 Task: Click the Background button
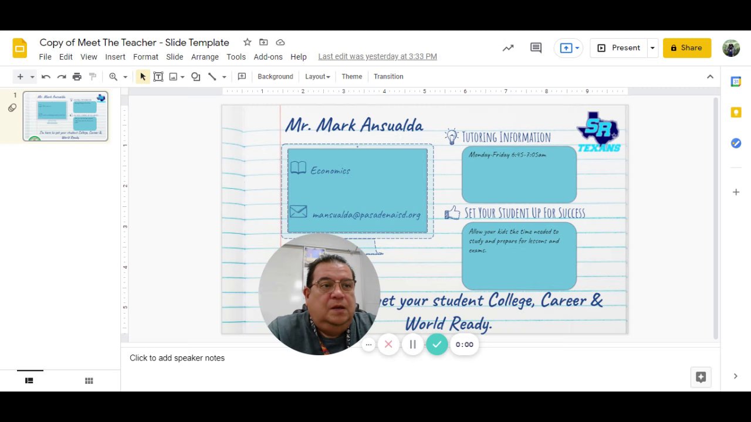[x=275, y=77]
